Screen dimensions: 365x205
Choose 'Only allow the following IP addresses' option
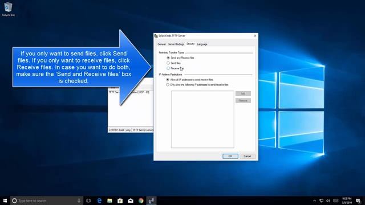(168, 85)
